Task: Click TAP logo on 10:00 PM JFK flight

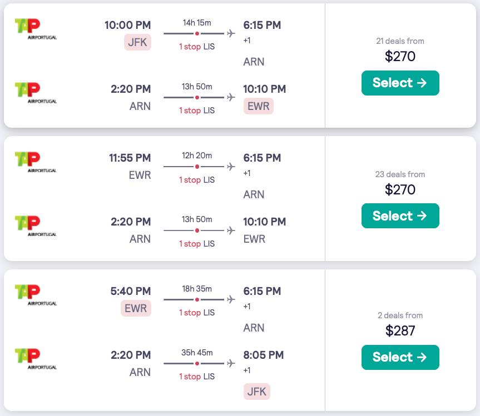Action: [36, 29]
